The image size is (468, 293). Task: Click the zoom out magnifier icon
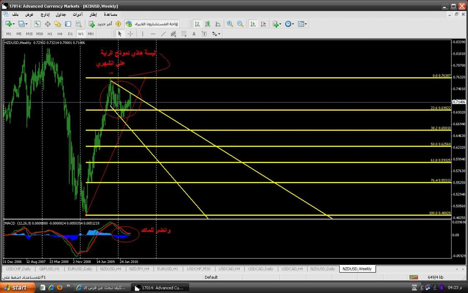point(240,24)
